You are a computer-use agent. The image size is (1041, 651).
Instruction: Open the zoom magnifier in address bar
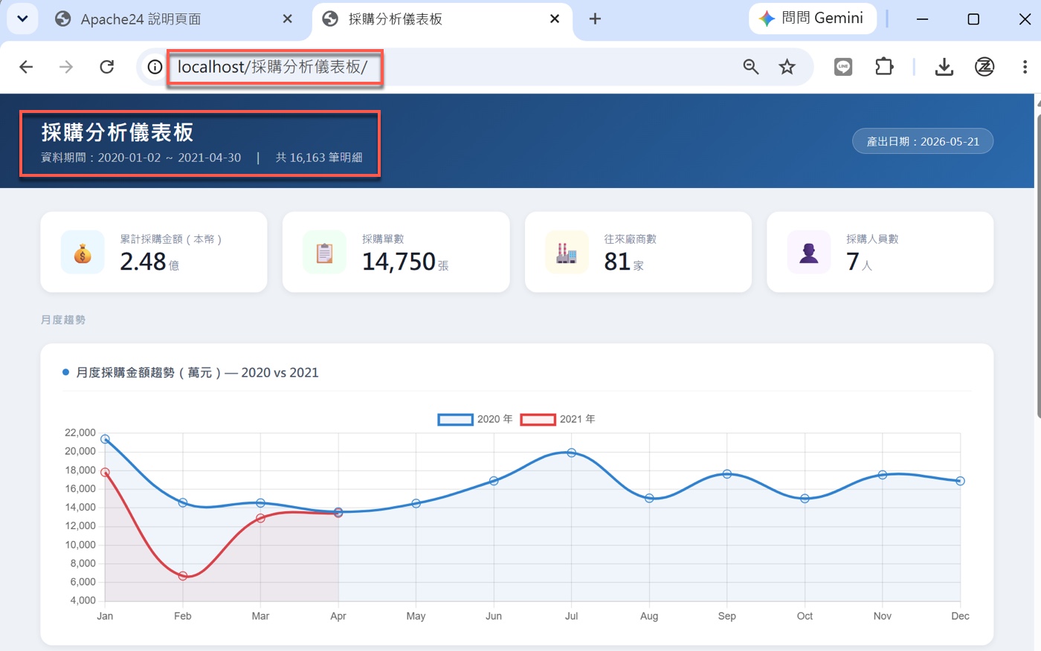tap(751, 67)
